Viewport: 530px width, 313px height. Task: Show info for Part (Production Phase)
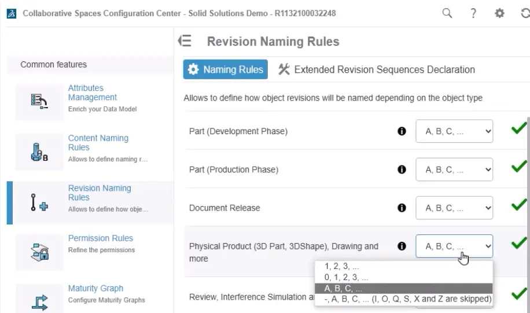tap(402, 170)
